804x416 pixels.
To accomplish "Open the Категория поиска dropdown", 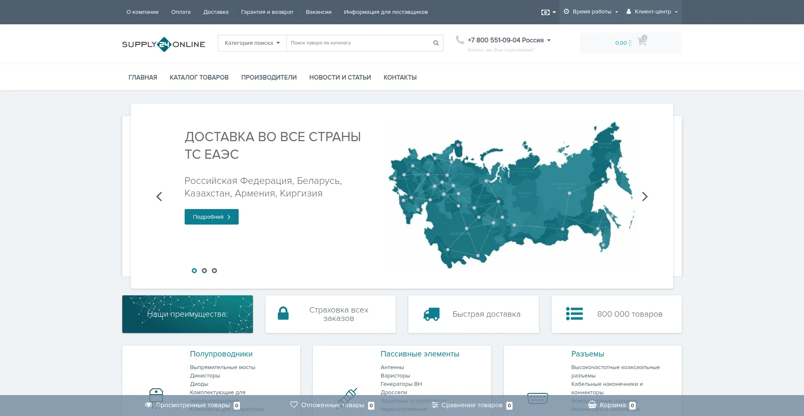I will coord(252,43).
